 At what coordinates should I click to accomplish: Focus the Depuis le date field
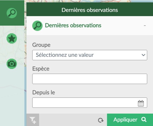[90, 102]
